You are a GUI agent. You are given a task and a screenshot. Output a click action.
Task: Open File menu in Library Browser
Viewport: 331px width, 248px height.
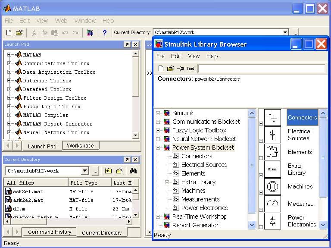tap(160, 56)
